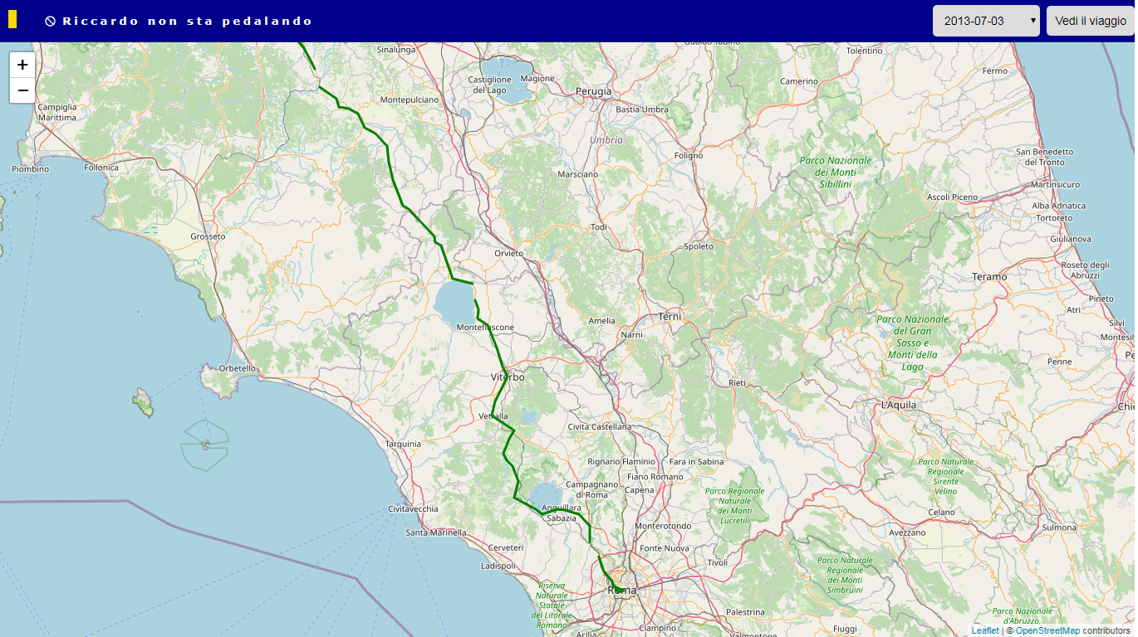Viewport: 1138px width, 637px height.
Task: Click the Orbetello town label
Action: (x=238, y=368)
